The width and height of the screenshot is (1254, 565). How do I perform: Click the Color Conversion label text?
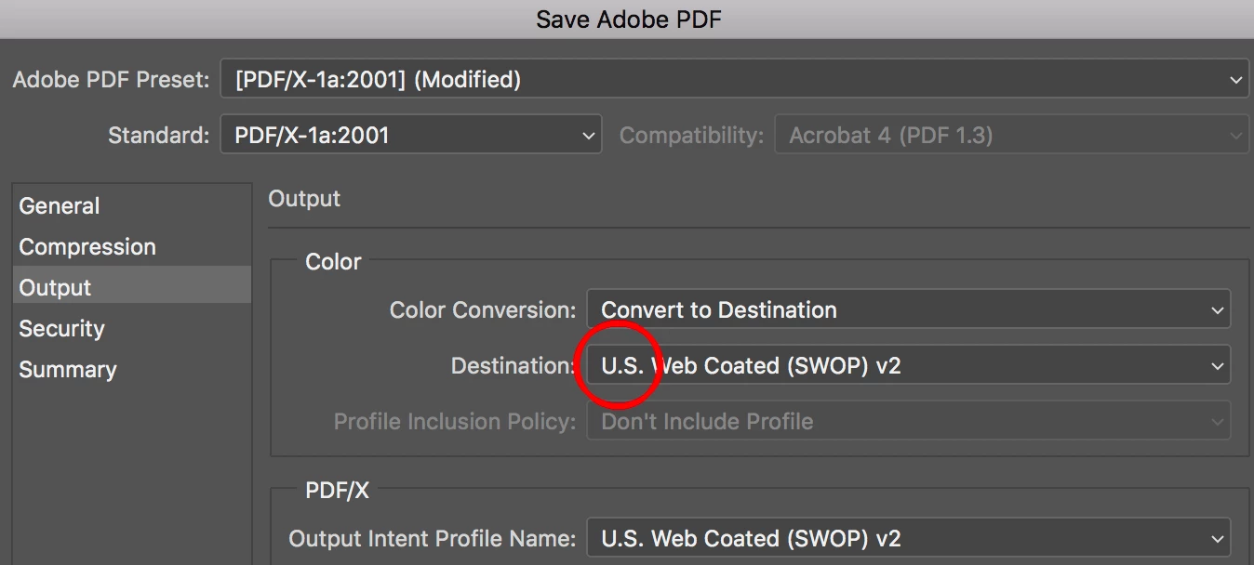point(483,310)
